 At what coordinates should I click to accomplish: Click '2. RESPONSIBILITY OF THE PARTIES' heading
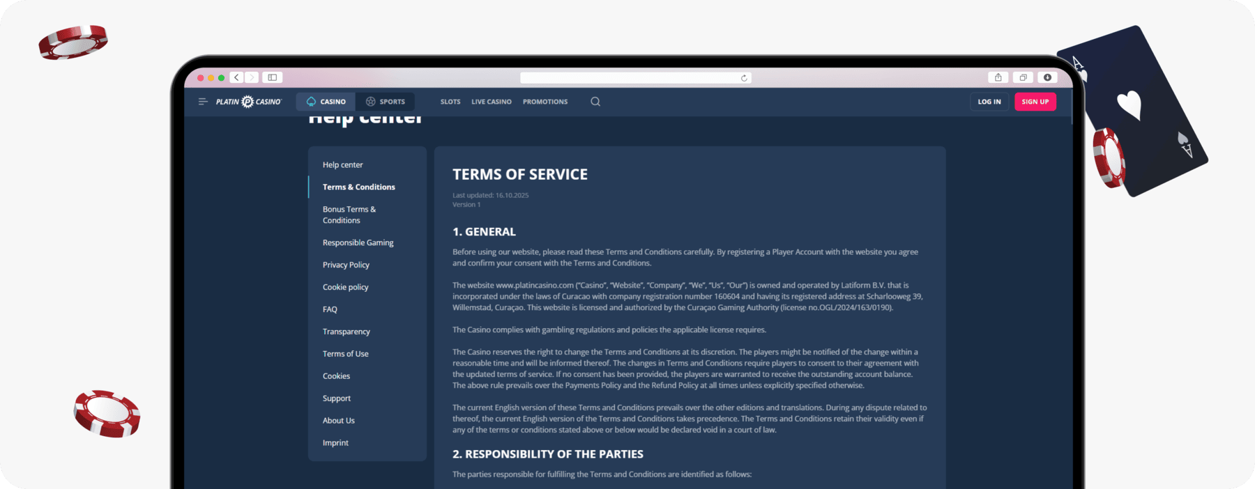click(548, 454)
